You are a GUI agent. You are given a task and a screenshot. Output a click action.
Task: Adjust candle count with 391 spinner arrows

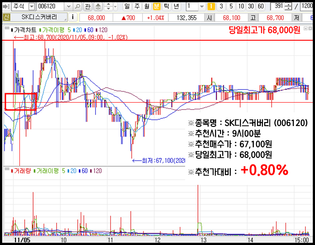tap(288, 7)
